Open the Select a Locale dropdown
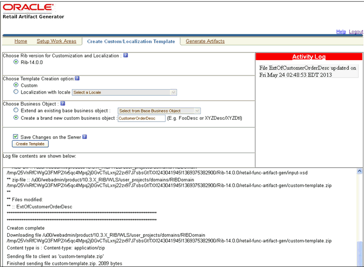The height and width of the screenshot is (267, 364). (x=124, y=92)
